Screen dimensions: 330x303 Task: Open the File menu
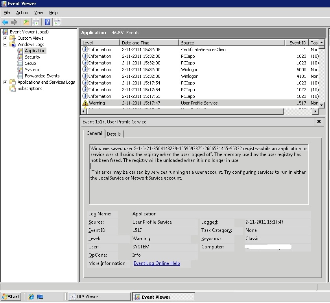point(7,13)
